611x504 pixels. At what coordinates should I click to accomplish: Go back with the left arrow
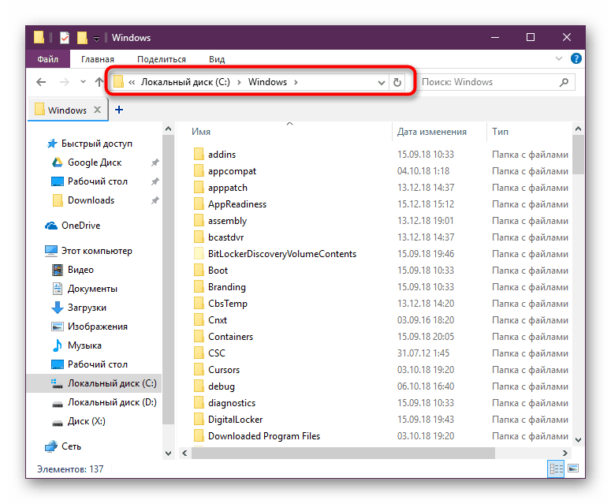pyautogui.click(x=41, y=82)
